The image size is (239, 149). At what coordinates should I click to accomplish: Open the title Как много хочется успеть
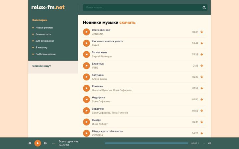click(107, 41)
